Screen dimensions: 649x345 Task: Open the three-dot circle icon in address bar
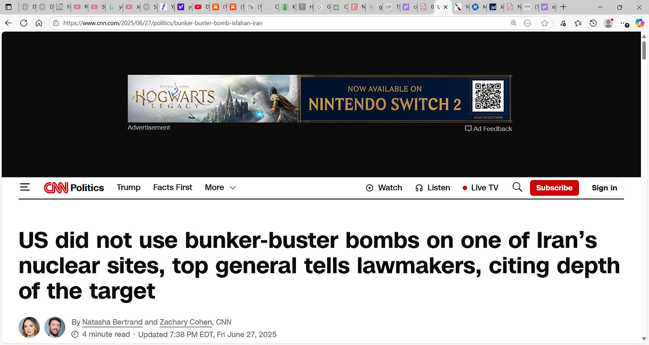527,23
